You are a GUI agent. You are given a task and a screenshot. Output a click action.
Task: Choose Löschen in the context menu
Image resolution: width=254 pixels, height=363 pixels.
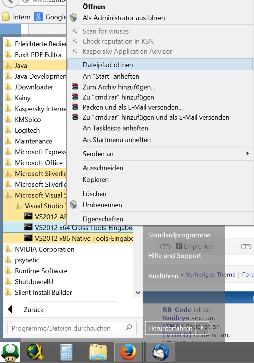(160, 193)
